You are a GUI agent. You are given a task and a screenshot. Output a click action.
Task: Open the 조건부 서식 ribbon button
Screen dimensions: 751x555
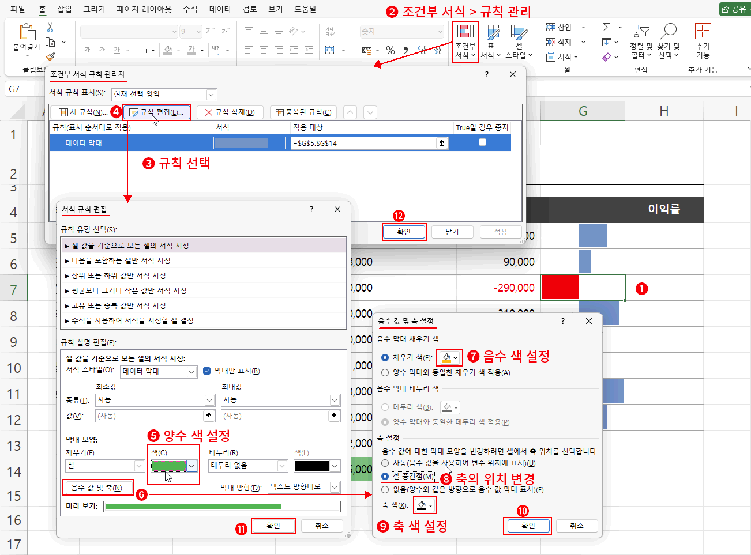click(465, 42)
